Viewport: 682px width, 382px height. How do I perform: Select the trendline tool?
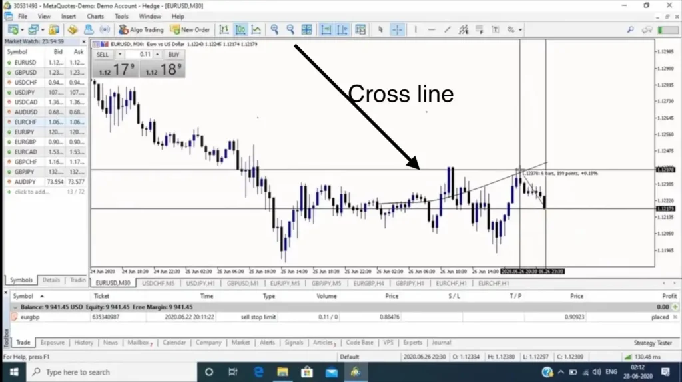tap(448, 29)
